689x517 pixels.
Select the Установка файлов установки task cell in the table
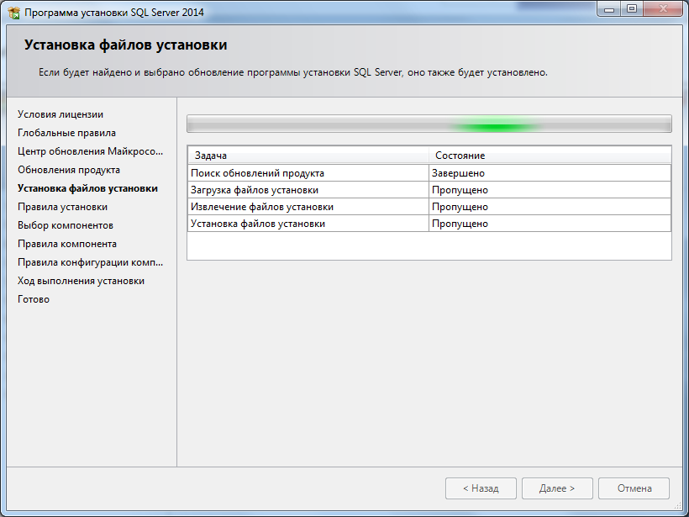[308, 224]
